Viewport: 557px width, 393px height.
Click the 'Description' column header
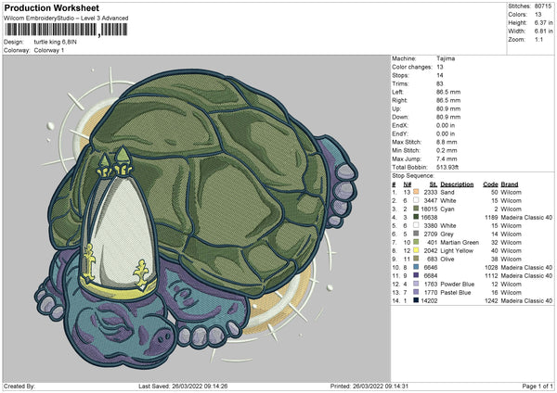457,184
